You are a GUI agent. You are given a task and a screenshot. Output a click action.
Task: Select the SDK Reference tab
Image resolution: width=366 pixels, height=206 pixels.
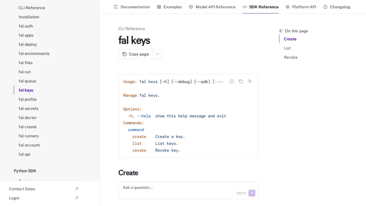pos(260,7)
